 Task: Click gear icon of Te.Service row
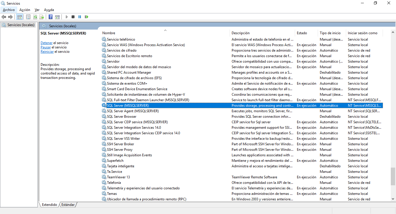point(104,172)
